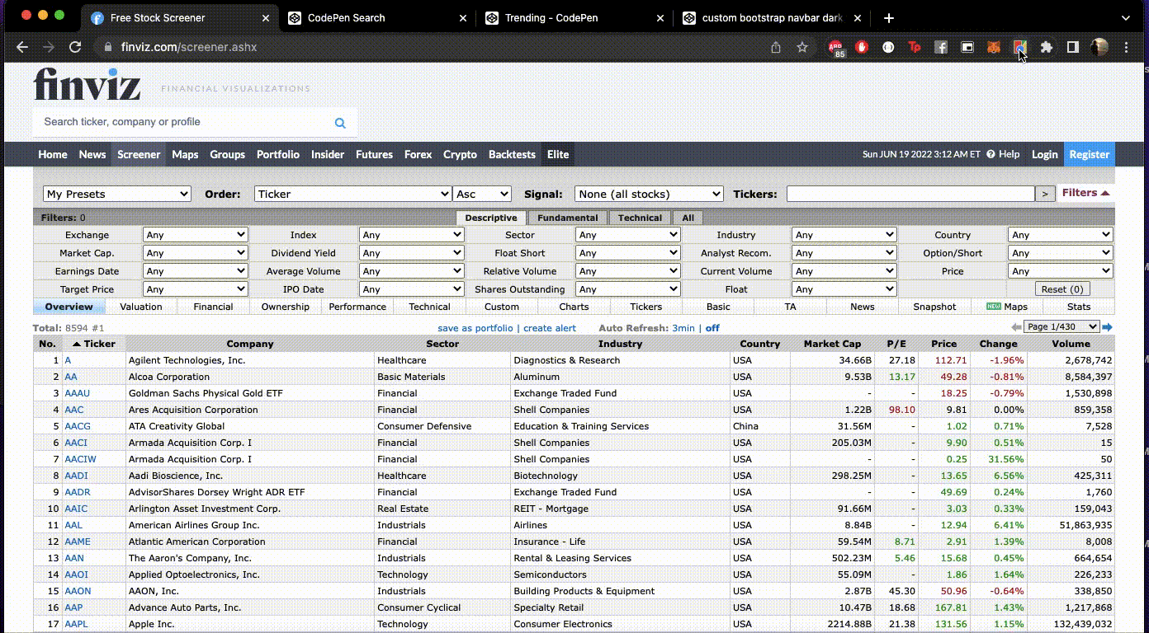Viewport: 1149px width, 633px height.
Task: Click the browser address bar URL
Action: click(x=189, y=47)
